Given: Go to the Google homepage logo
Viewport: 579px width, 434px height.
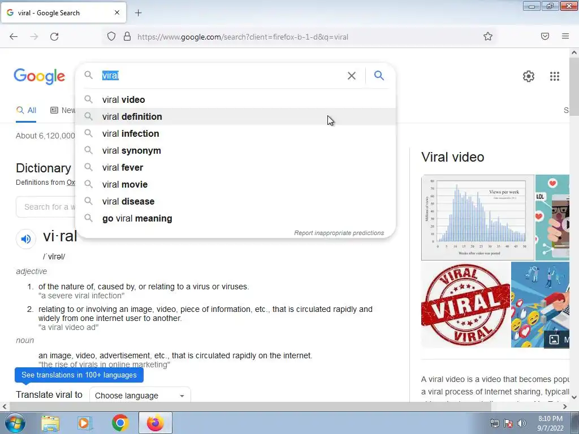Looking at the screenshot, I should click(40, 76).
